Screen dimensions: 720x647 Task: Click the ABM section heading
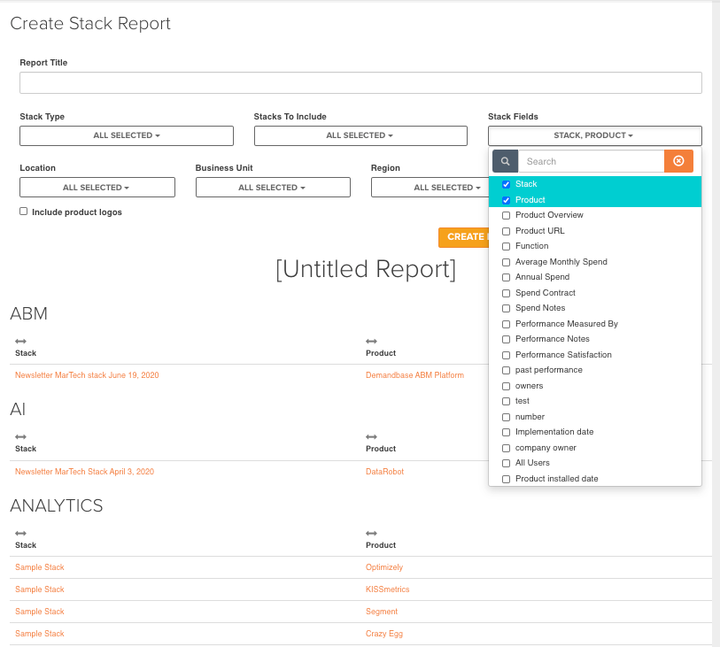pos(29,314)
